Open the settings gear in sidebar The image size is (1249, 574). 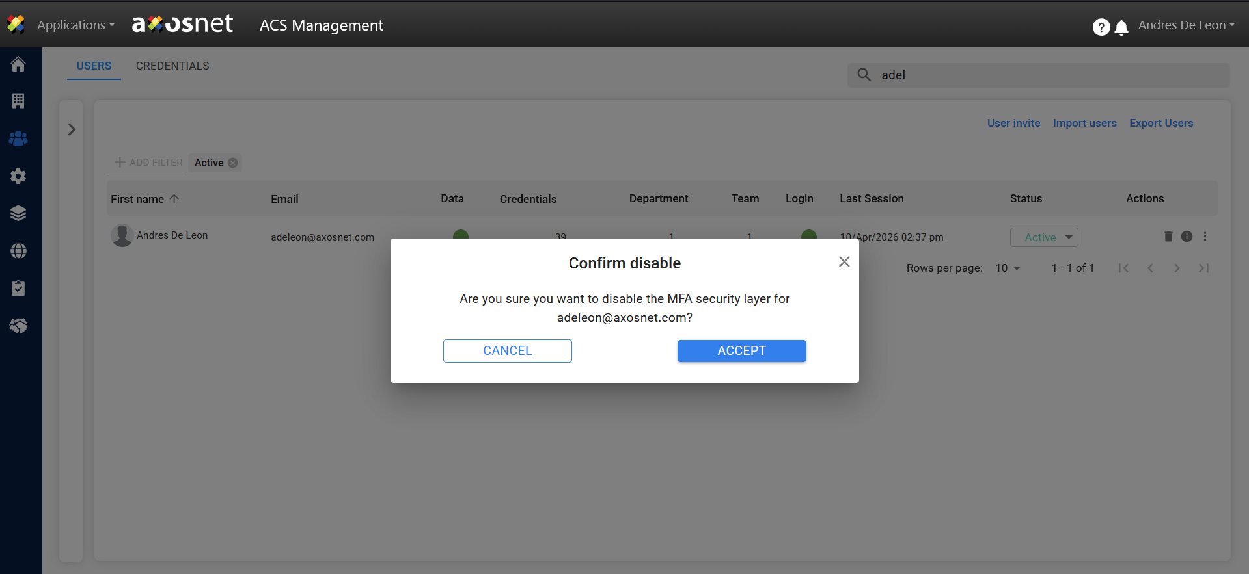[x=18, y=176]
